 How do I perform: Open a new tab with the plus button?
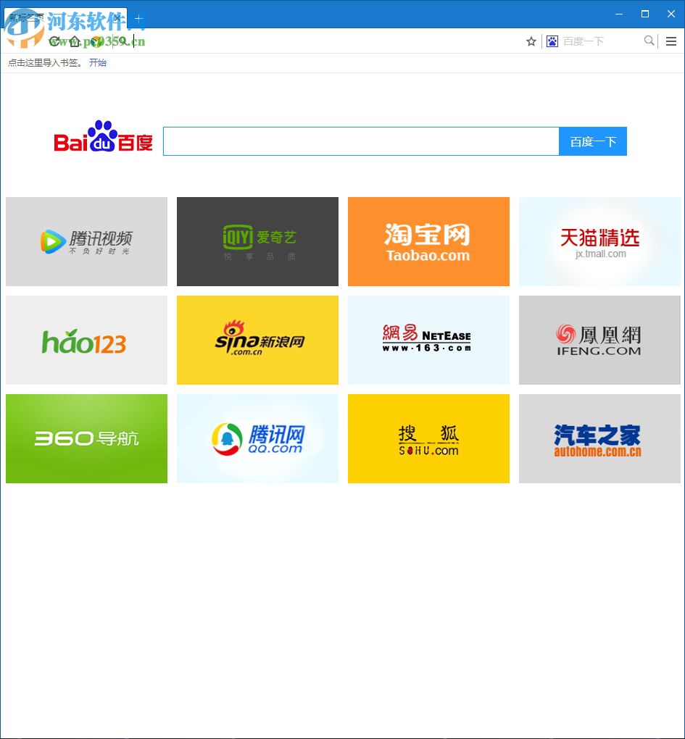pos(138,19)
